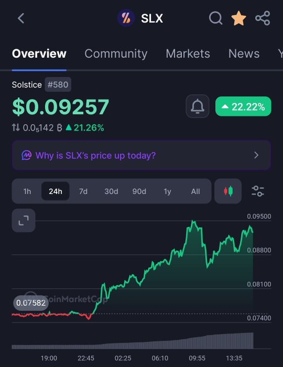The image size is (283, 367).
Task: Select the All chart range
Action: (195, 192)
